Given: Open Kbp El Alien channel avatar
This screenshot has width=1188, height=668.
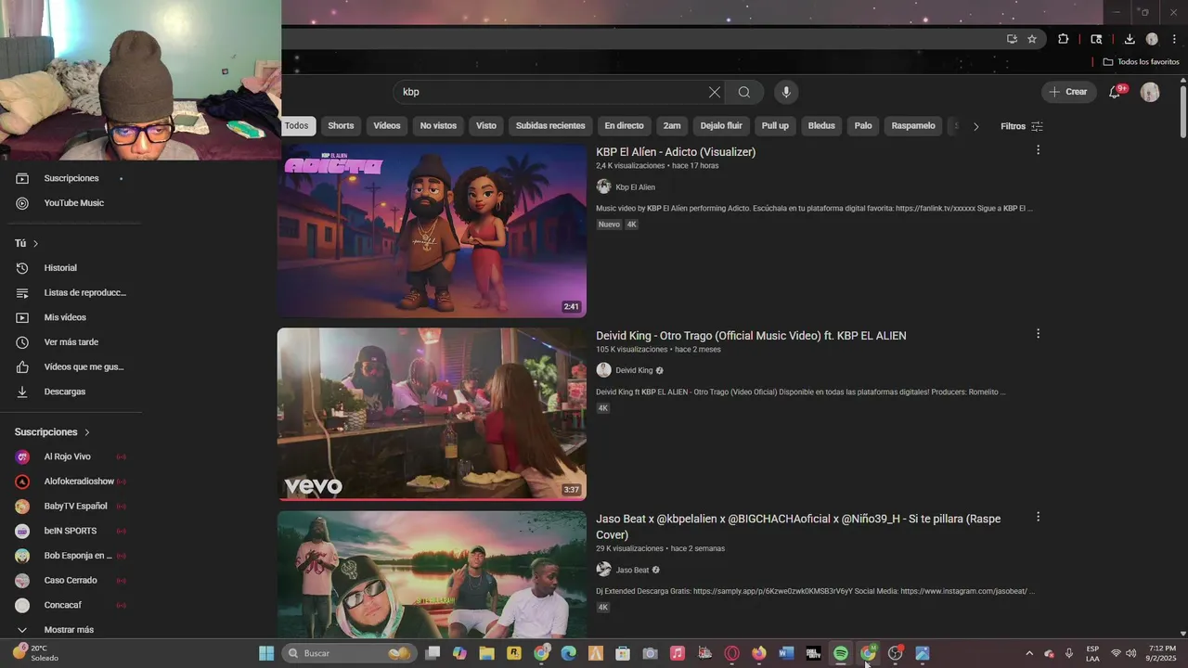Looking at the screenshot, I should point(603,186).
